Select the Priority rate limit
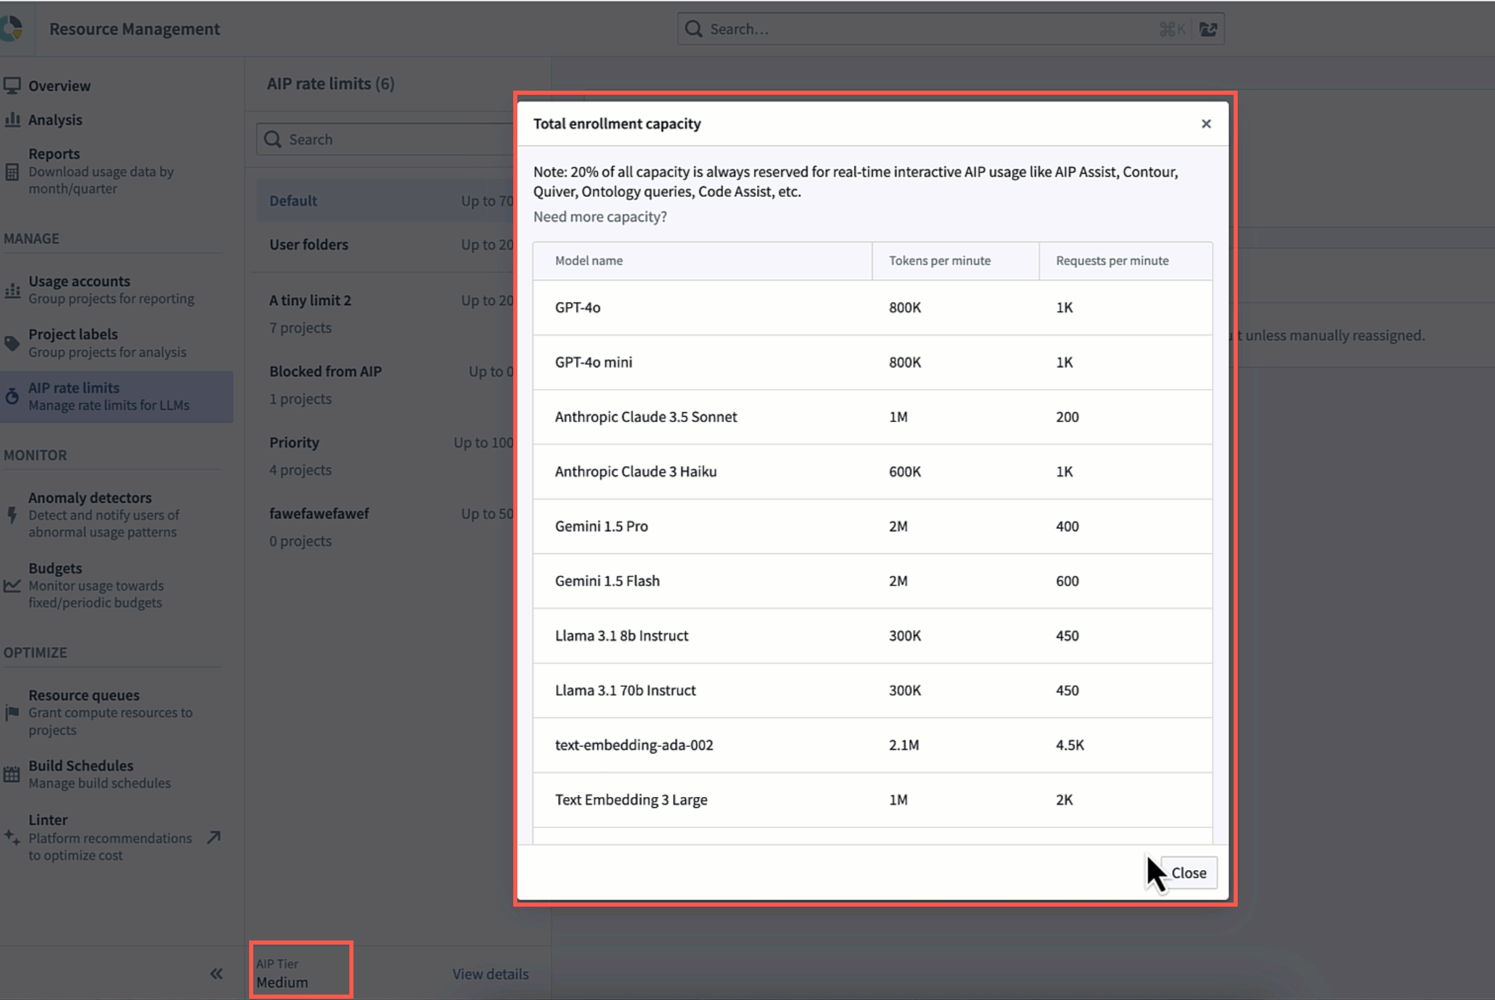Image resolution: width=1495 pixels, height=1000 pixels. [x=294, y=442]
